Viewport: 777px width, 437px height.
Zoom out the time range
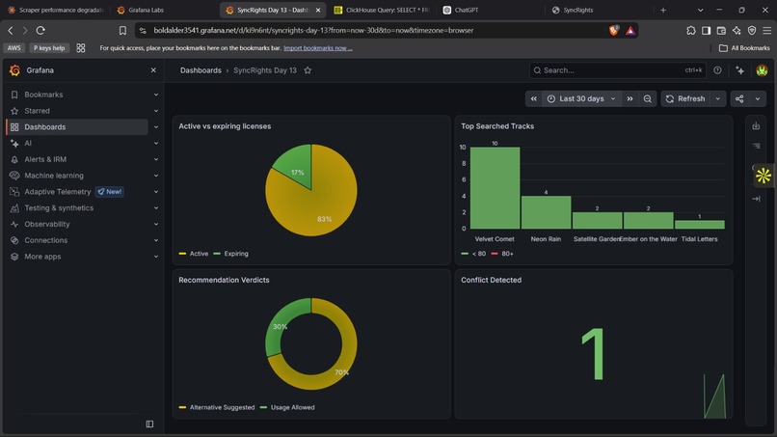[648, 98]
